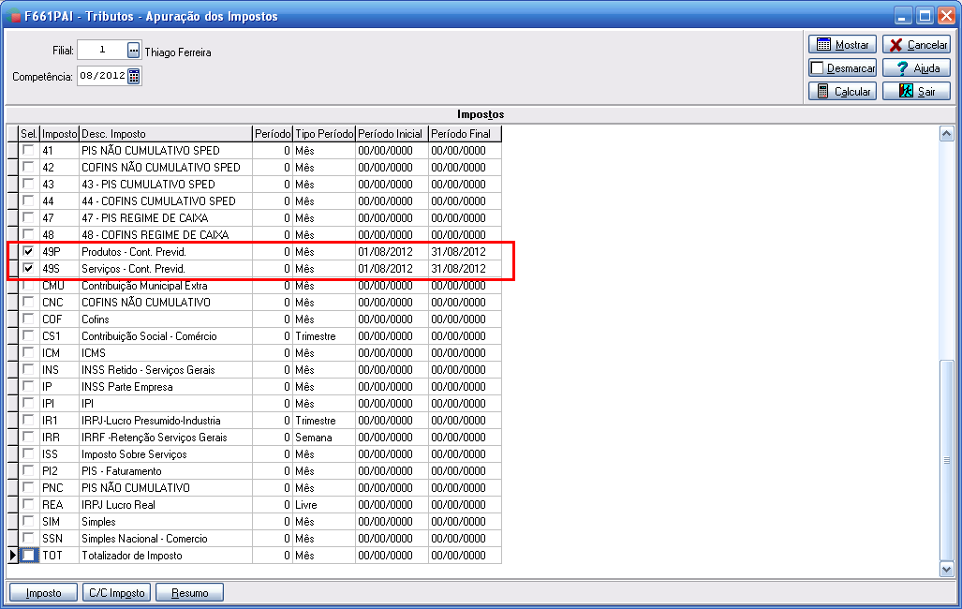Click 'IRPJ-Lucro Presumido-Industria' cell

[x=166, y=421]
